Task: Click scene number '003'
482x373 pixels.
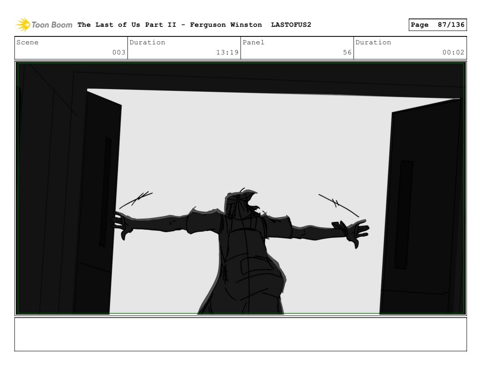Action: point(119,52)
